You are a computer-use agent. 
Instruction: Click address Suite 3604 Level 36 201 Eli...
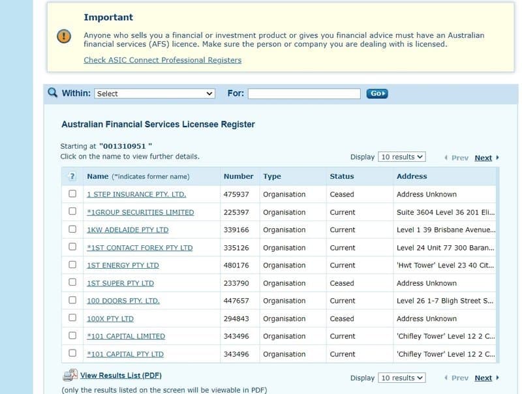click(x=446, y=212)
